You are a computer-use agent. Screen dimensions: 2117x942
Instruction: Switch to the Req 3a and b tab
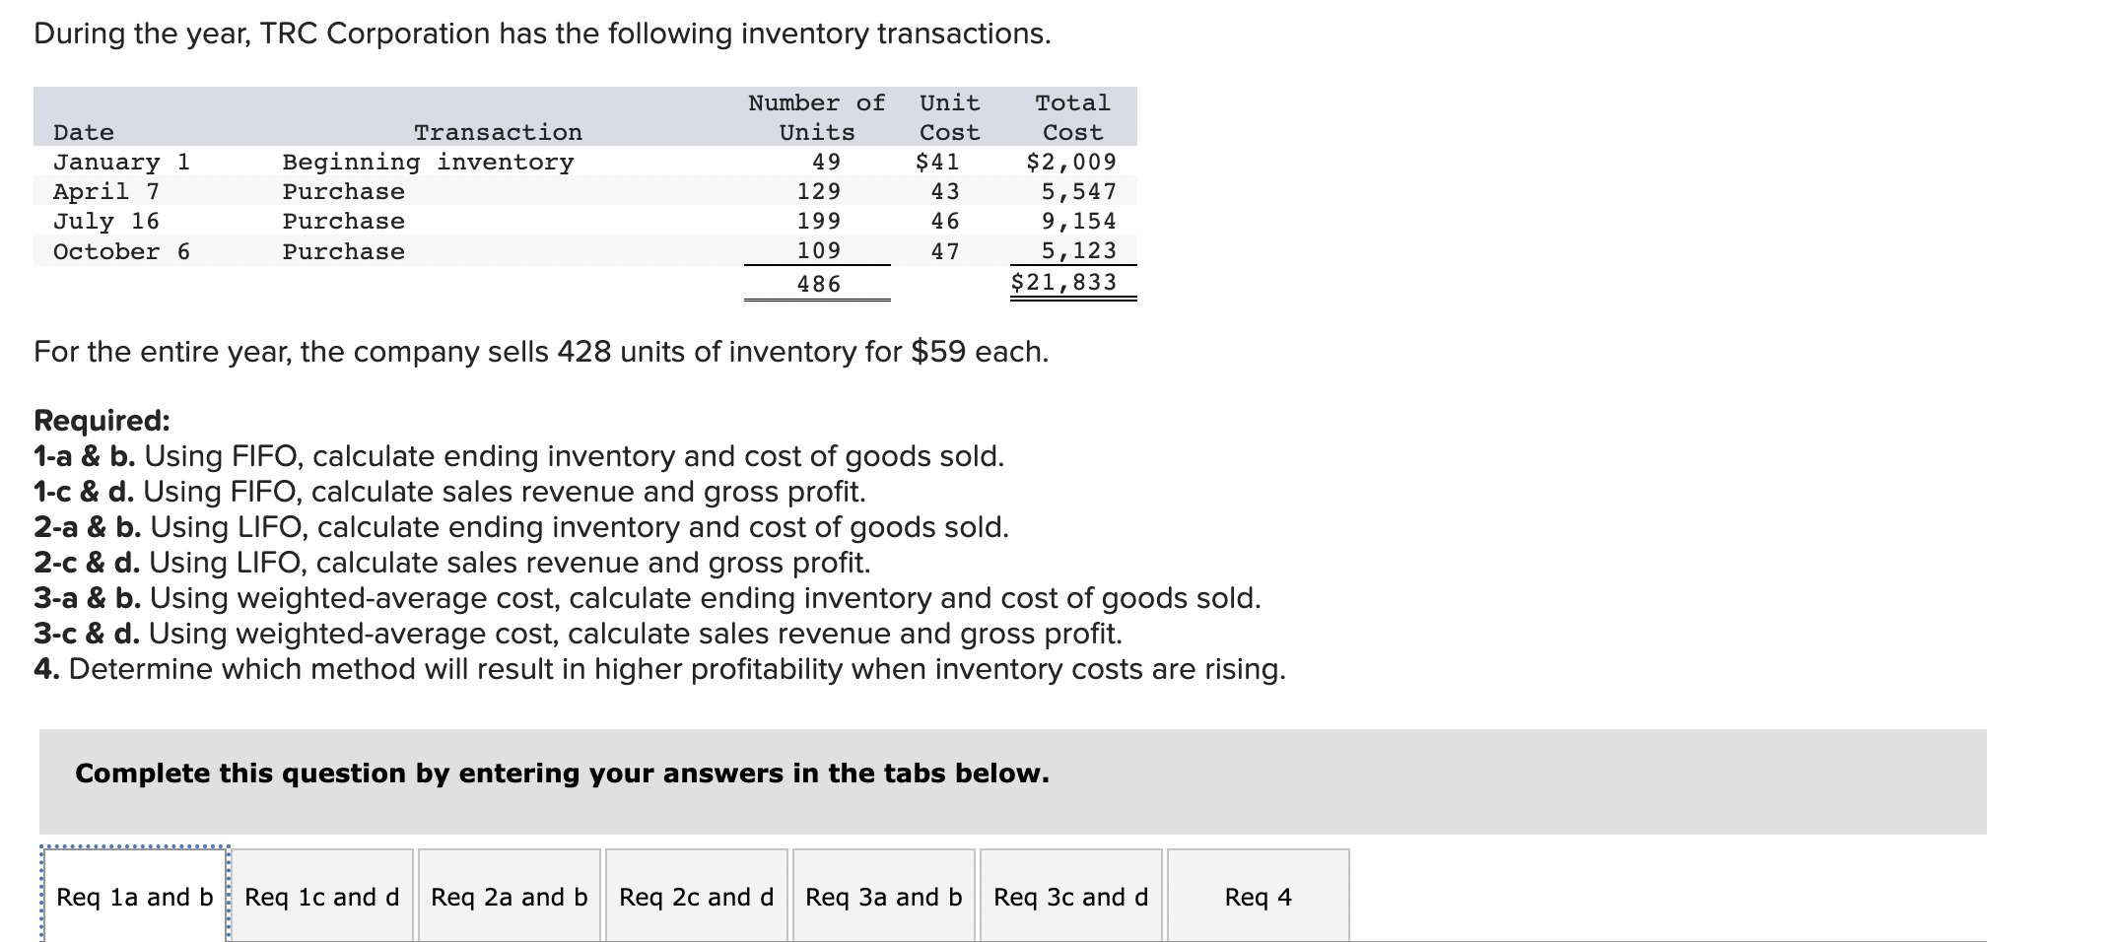pos(882,897)
